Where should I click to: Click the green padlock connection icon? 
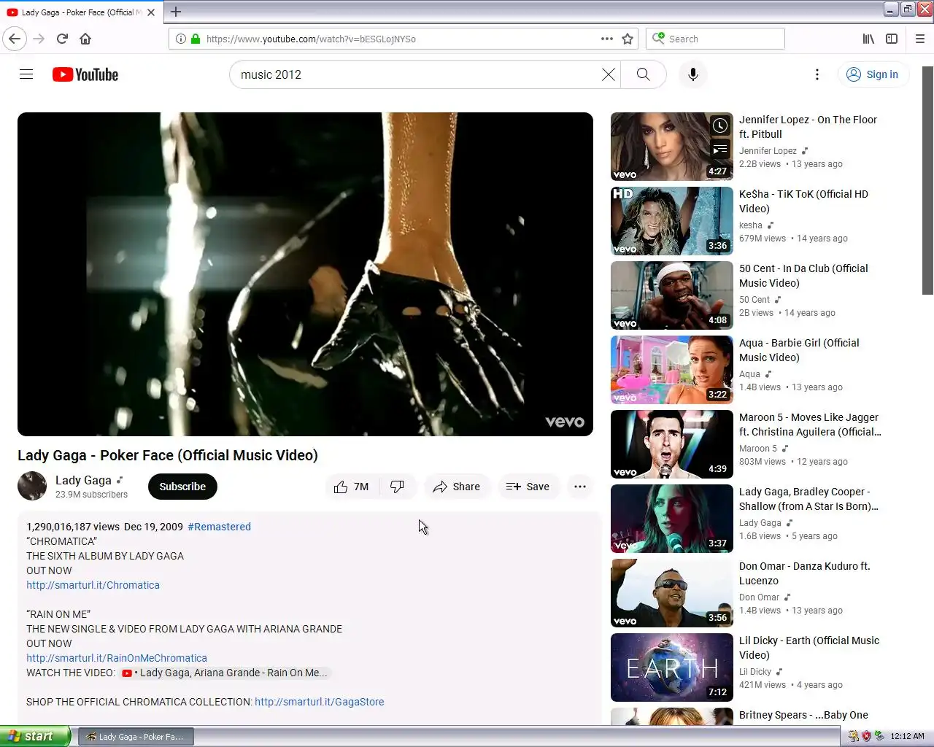(x=196, y=39)
